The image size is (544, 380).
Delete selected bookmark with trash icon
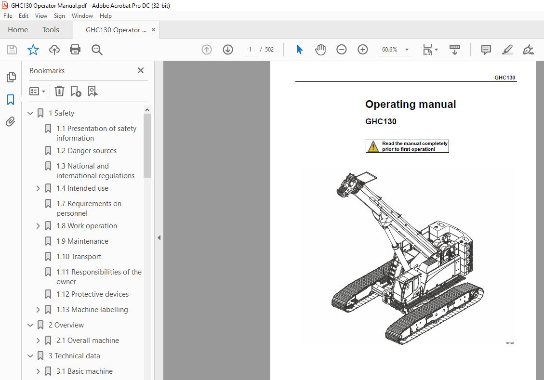click(59, 91)
